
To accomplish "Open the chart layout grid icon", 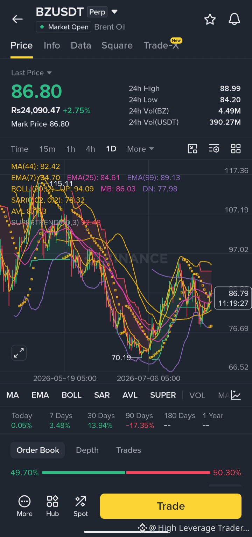I will tap(236, 149).
